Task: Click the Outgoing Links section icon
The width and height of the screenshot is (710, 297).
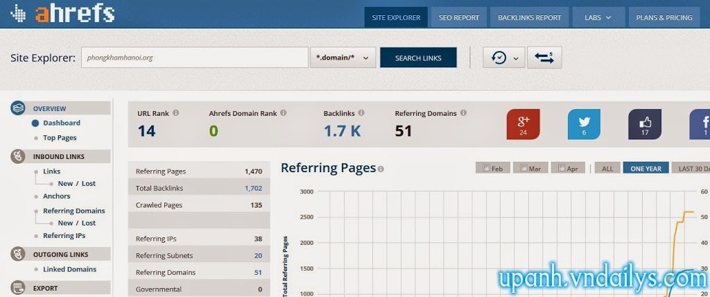Action: click(17, 254)
